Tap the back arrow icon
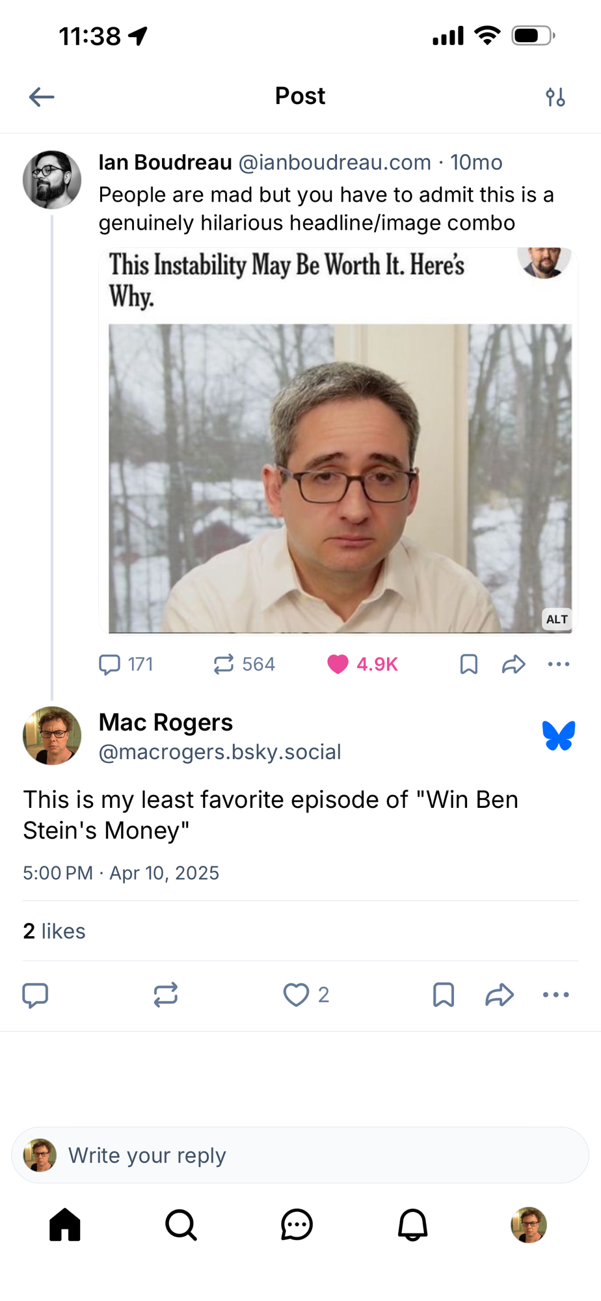Viewport: 601px width, 1301px height. tap(42, 97)
